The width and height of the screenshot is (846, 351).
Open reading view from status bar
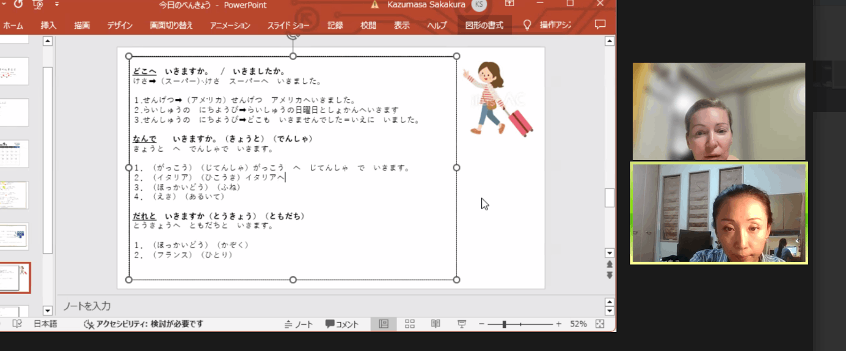[x=436, y=324]
